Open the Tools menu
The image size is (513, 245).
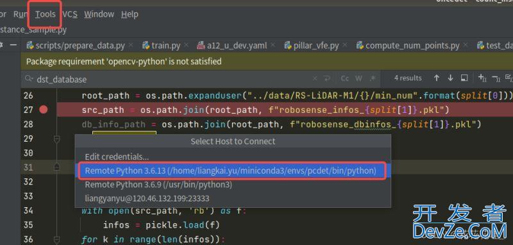pos(45,14)
